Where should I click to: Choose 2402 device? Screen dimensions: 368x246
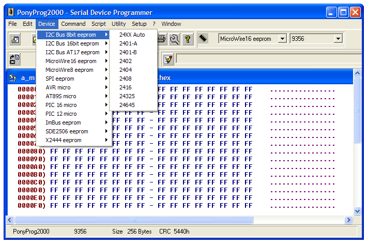pyautogui.click(x=133, y=61)
